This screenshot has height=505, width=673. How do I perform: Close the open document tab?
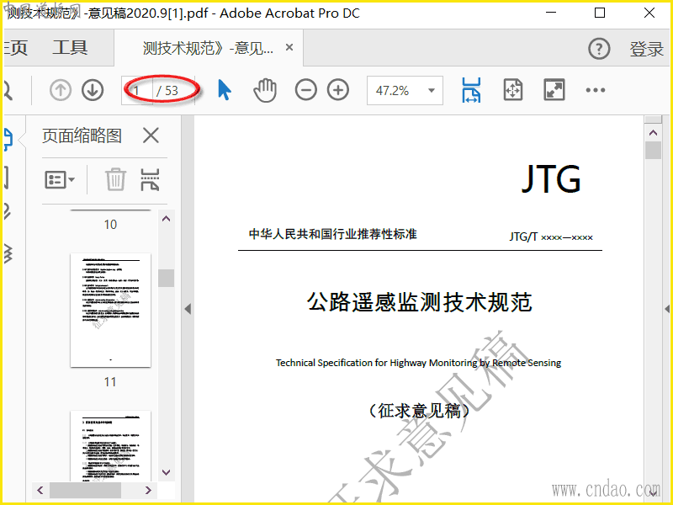[x=289, y=47]
